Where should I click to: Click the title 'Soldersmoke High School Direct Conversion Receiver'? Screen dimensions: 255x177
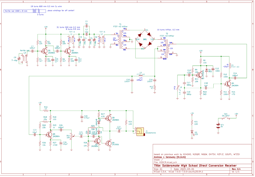195,166
